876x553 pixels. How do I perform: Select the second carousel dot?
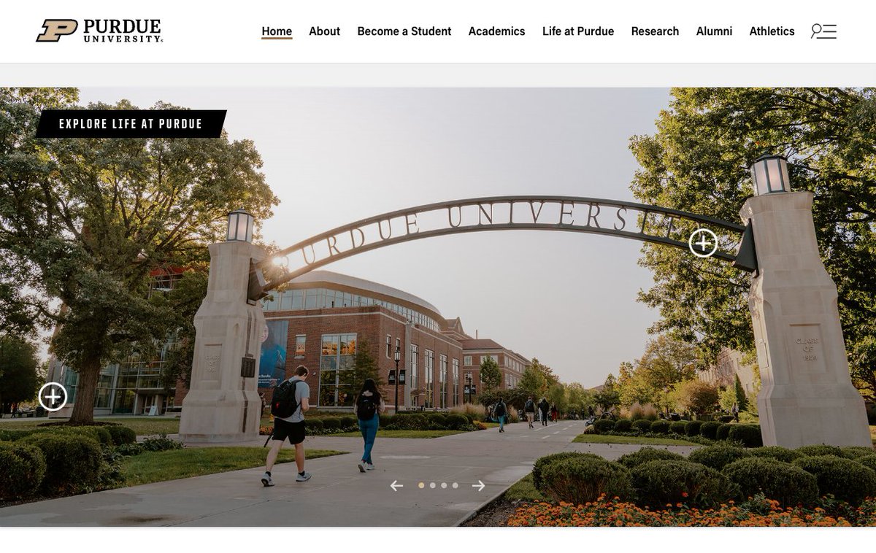(433, 485)
